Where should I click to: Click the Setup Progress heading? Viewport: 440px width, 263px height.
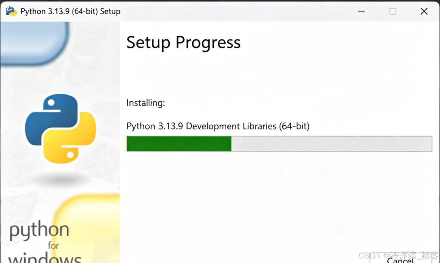183,43
